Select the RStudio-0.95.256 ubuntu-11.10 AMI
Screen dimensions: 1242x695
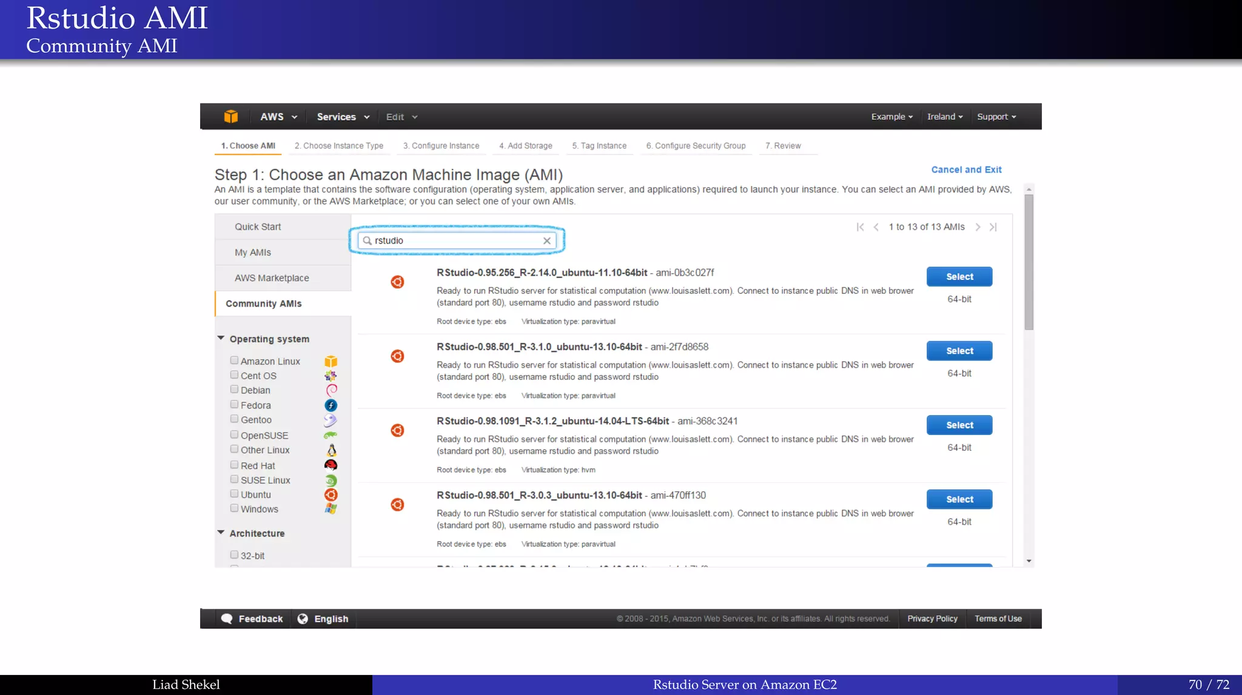click(959, 277)
